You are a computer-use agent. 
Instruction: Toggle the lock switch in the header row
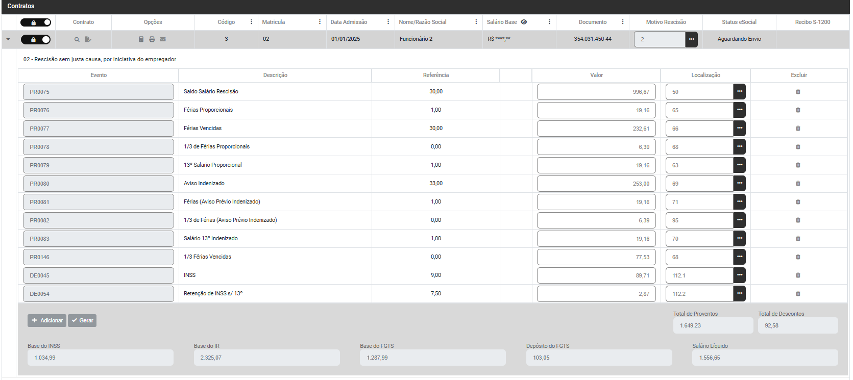(x=36, y=22)
